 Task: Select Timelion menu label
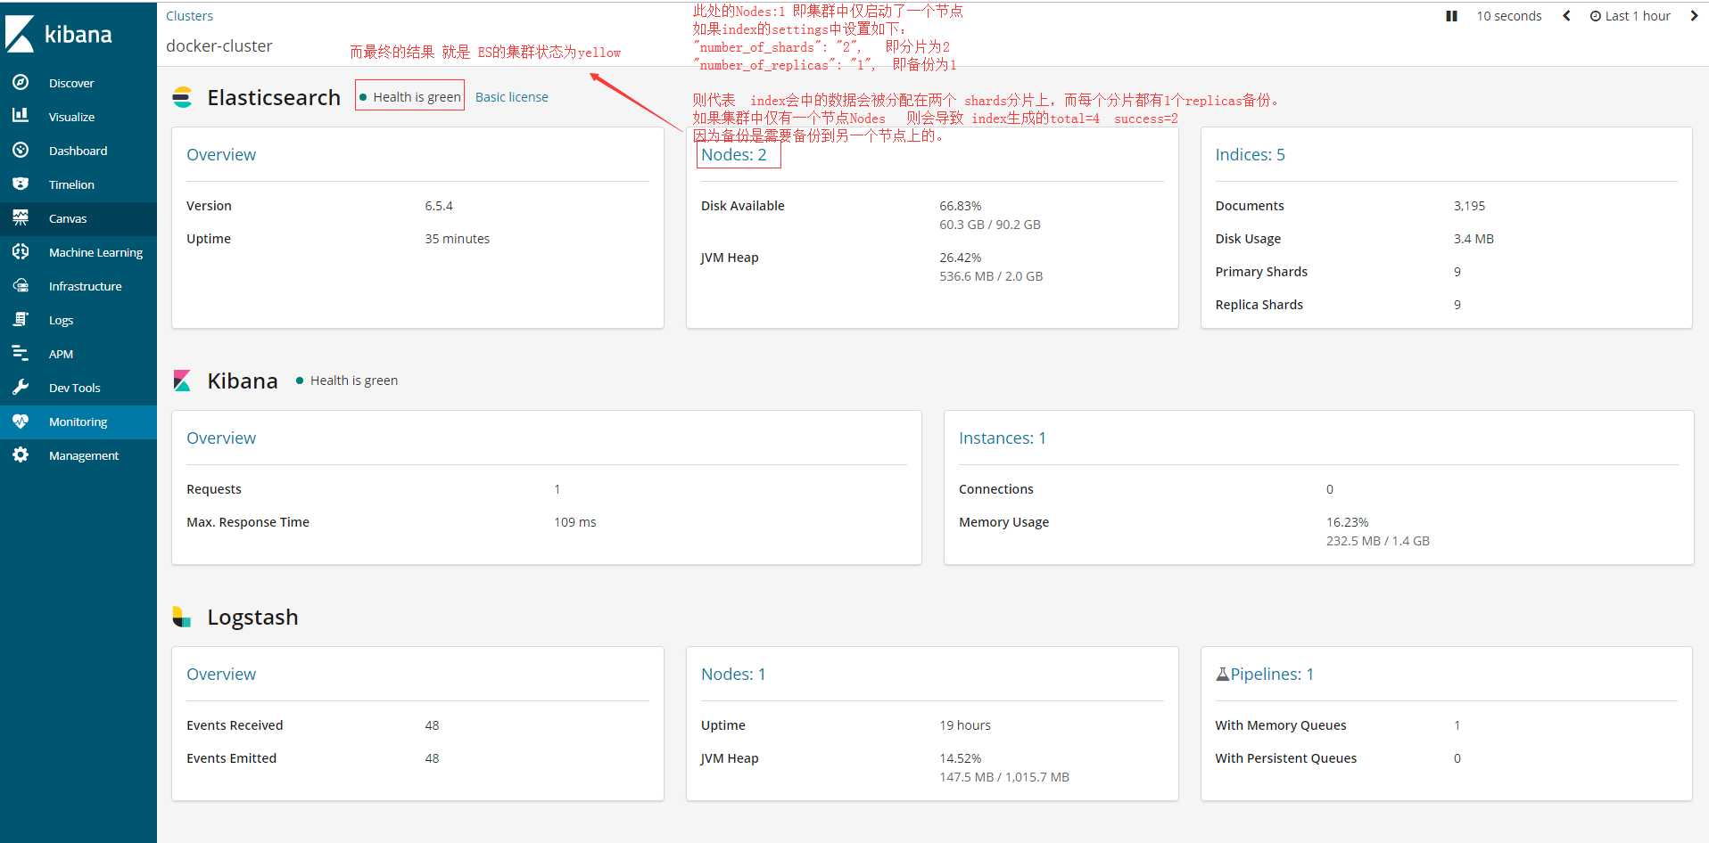71,184
